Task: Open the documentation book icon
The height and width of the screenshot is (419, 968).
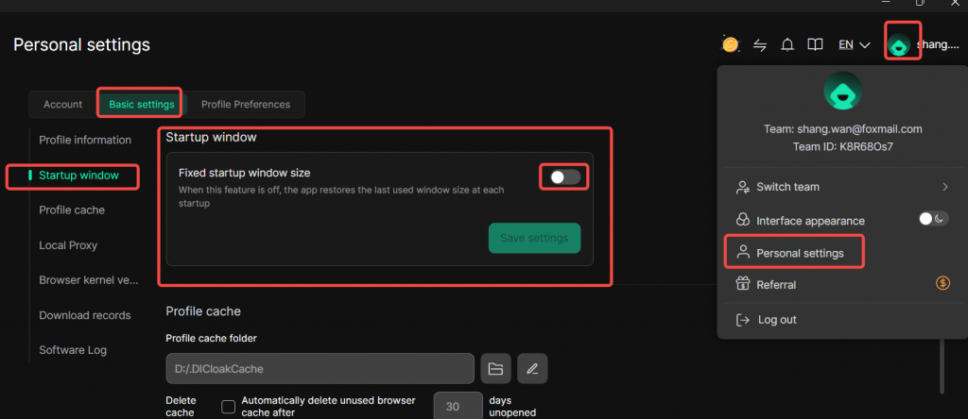Action: click(x=816, y=45)
